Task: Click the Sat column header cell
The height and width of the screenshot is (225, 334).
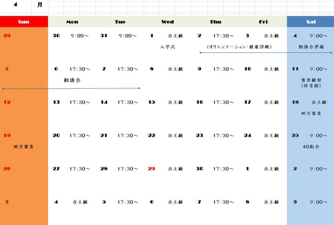Action: (x=310, y=22)
